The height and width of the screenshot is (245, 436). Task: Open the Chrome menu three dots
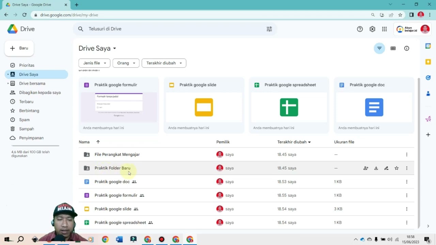(430, 15)
